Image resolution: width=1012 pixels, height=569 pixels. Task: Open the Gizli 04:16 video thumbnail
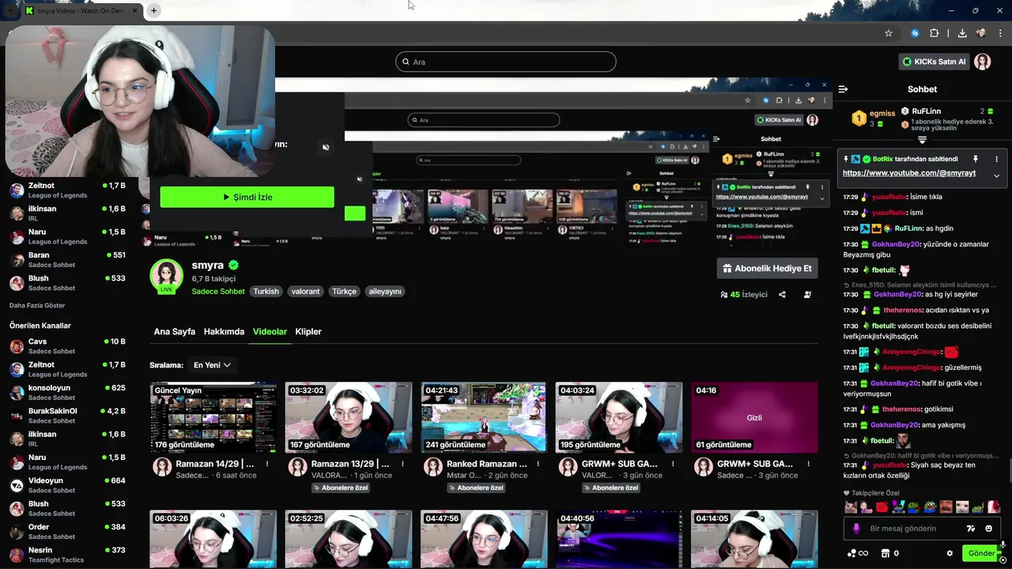pyautogui.click(x=754, y=417)
